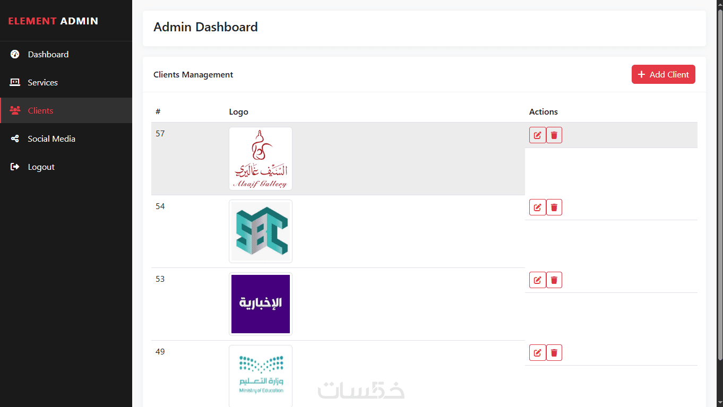The width and height of the screenshot is (723, 407).
Task: Click the Social Media share icon
Action: click(x=15, y=138)
